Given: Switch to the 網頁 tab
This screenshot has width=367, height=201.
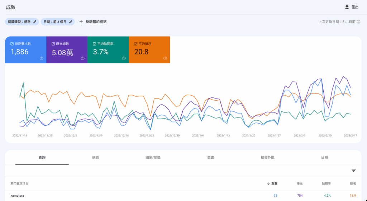Looking at the screenshot, I should tap(95, 158).
